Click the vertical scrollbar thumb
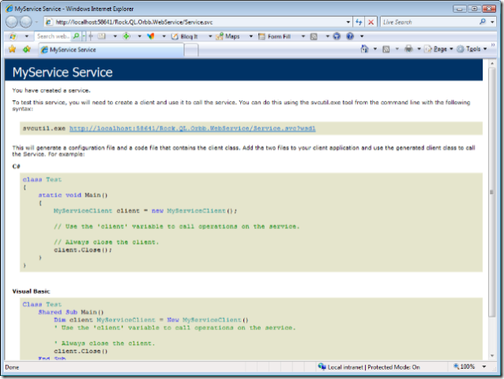This screenshot has height=379, width=504. point(492,192)
